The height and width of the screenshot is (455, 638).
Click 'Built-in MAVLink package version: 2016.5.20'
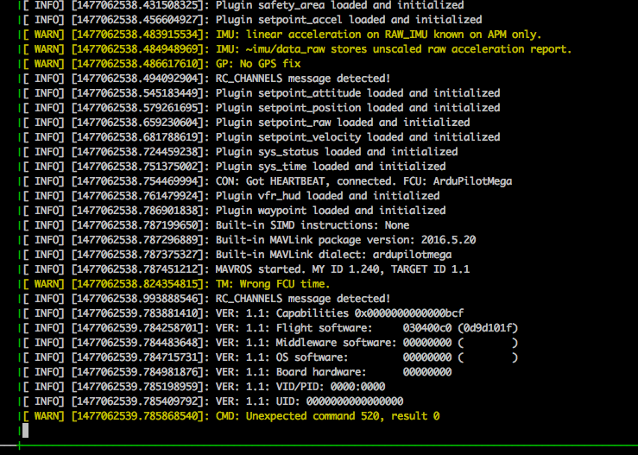coord(345,240)
